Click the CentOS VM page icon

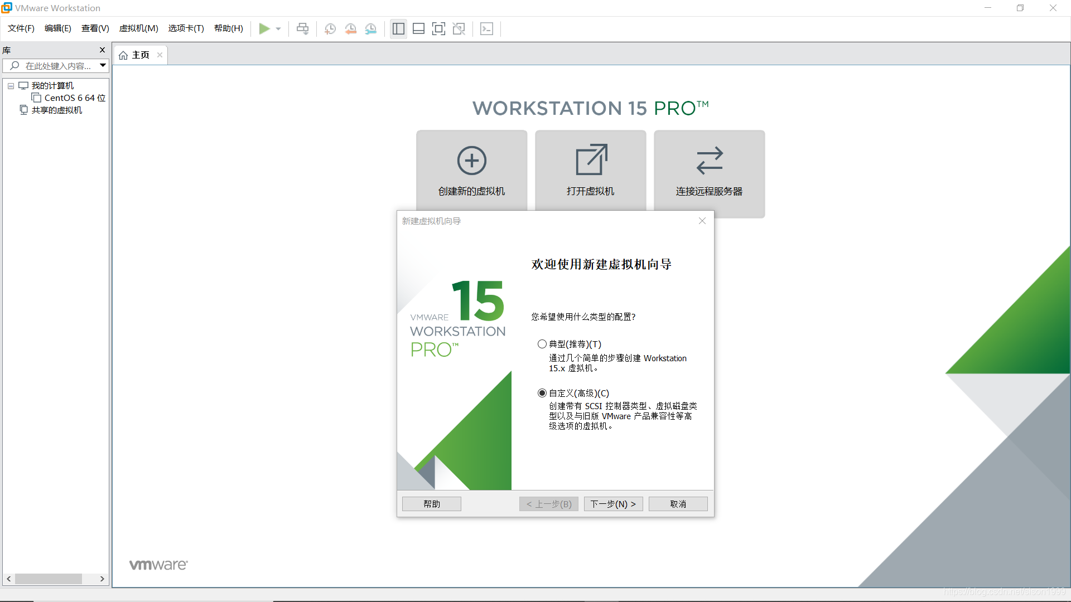pos(36,98)
